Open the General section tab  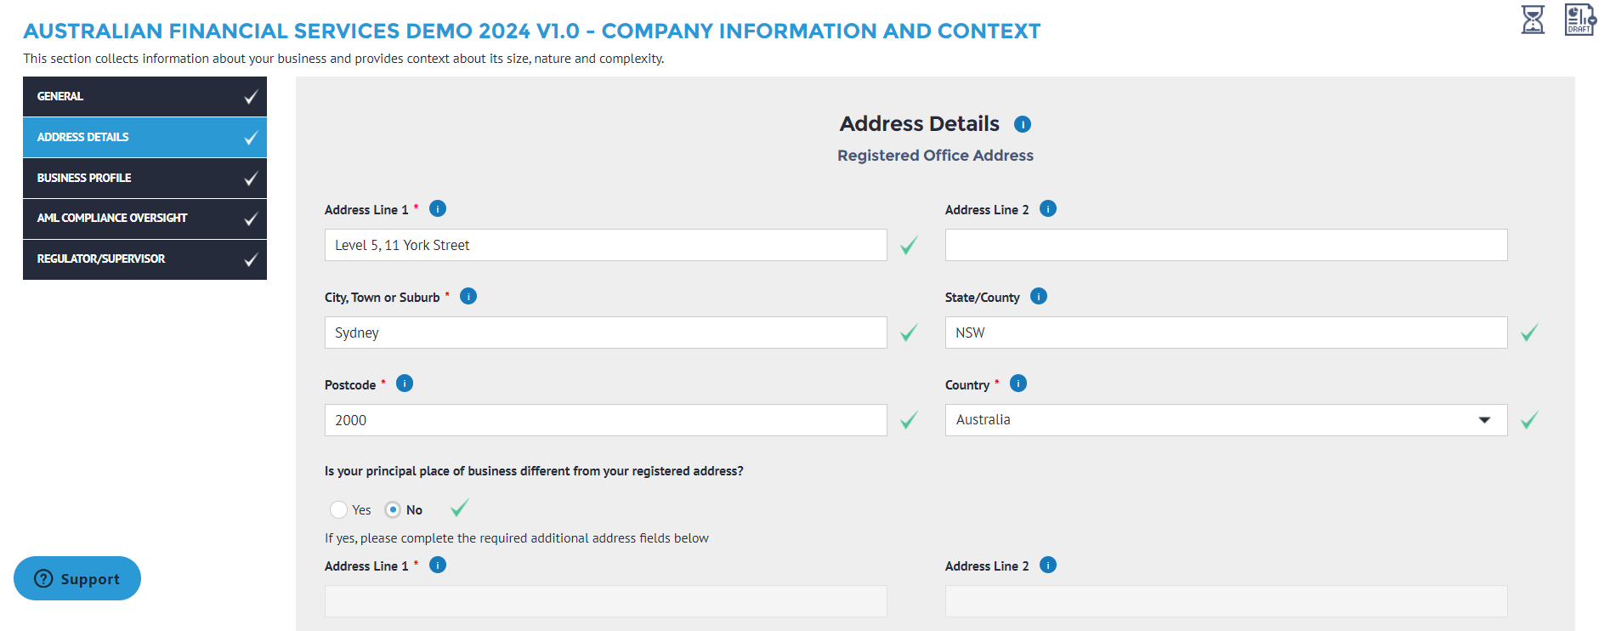(x=145, y=96)
